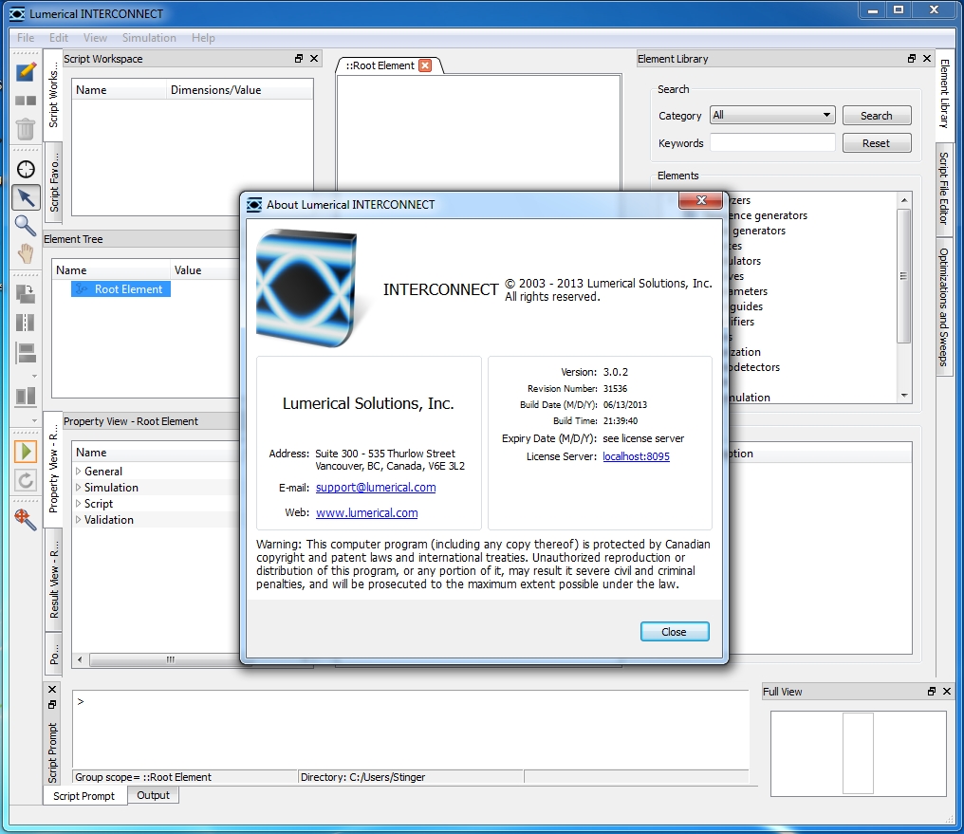This screenshot has height=834, width=964.
Task: Select Root Element in Element Tree
Action: pos(121,288)
